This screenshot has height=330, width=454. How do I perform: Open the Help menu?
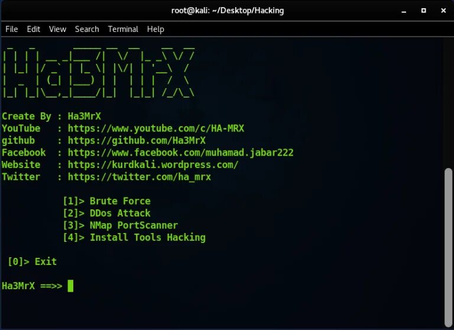coord(155,29)
